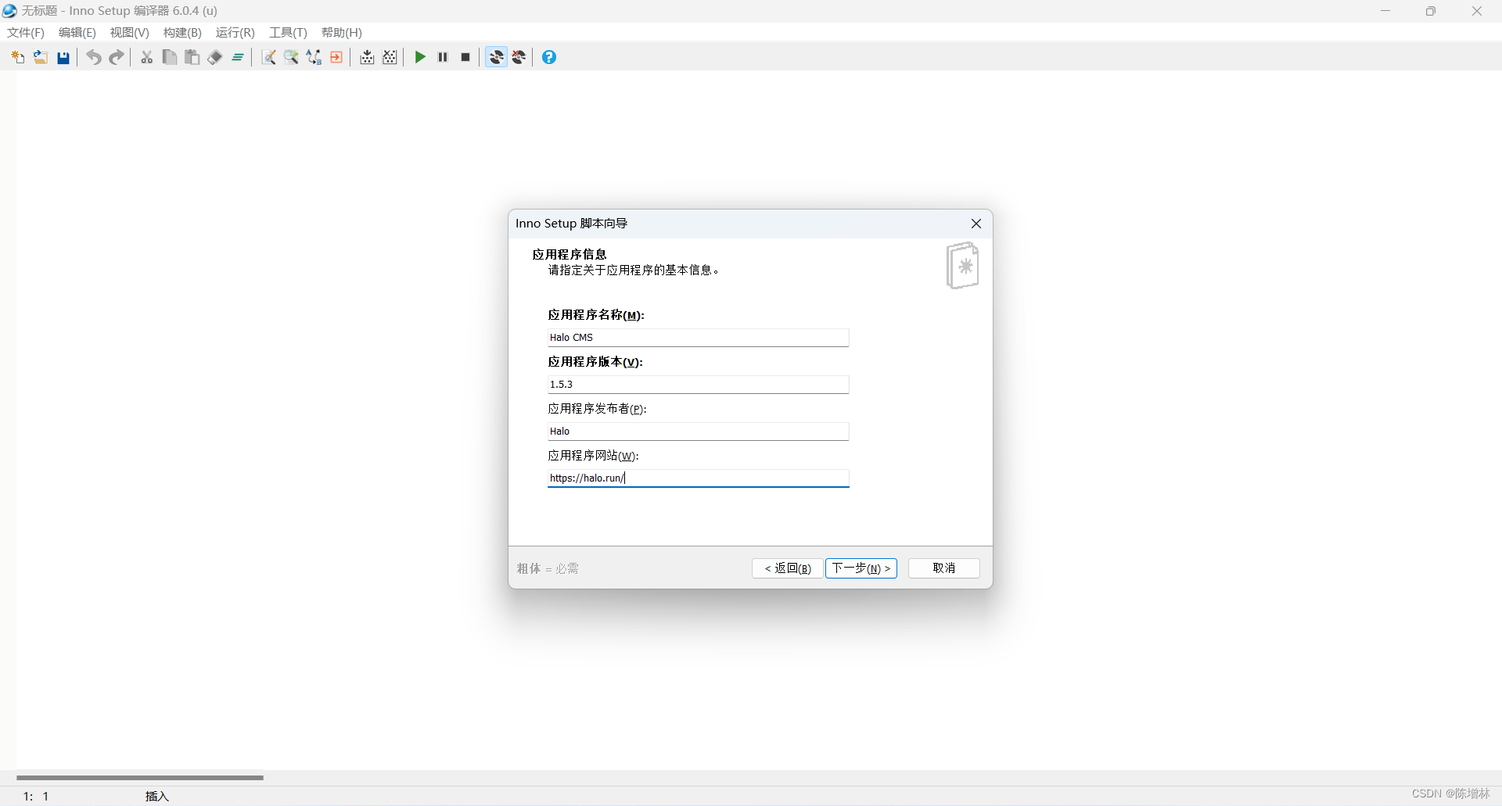Click the New script toolbar icon
The height and width of the screenshot is (806, 1502).
coord(17,57)
